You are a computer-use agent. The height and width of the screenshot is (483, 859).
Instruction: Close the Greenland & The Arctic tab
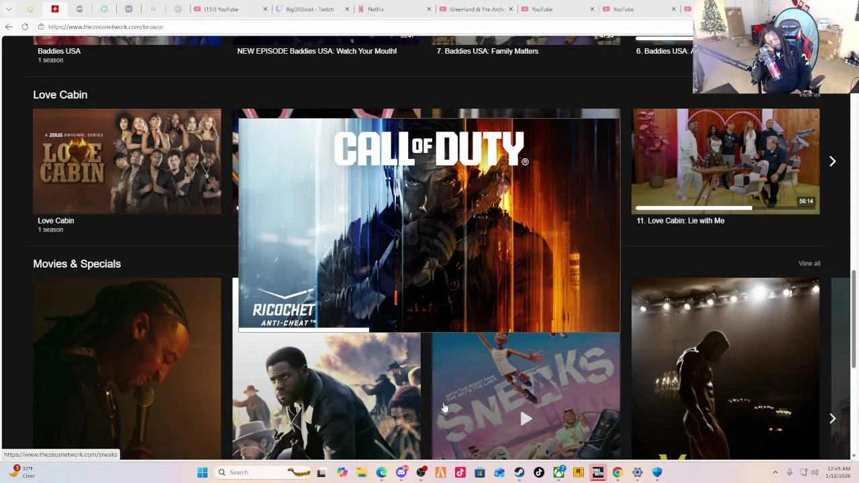click(x=510, y=9)
